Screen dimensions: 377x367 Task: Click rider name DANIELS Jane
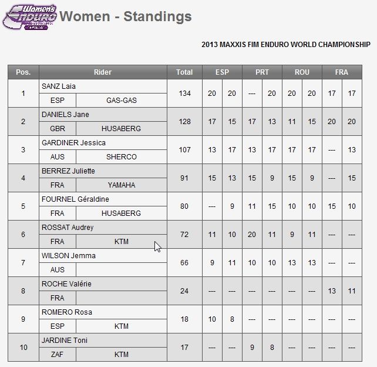[x=65, y=114]
